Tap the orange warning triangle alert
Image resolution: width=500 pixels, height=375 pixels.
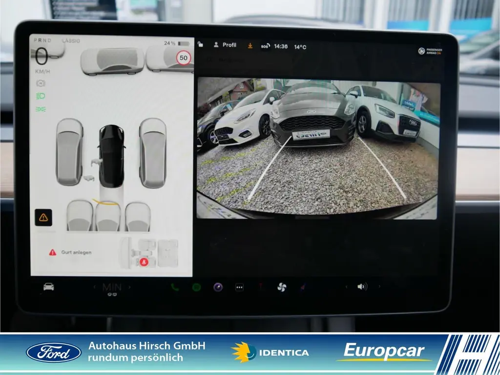(x=43, y=217)
